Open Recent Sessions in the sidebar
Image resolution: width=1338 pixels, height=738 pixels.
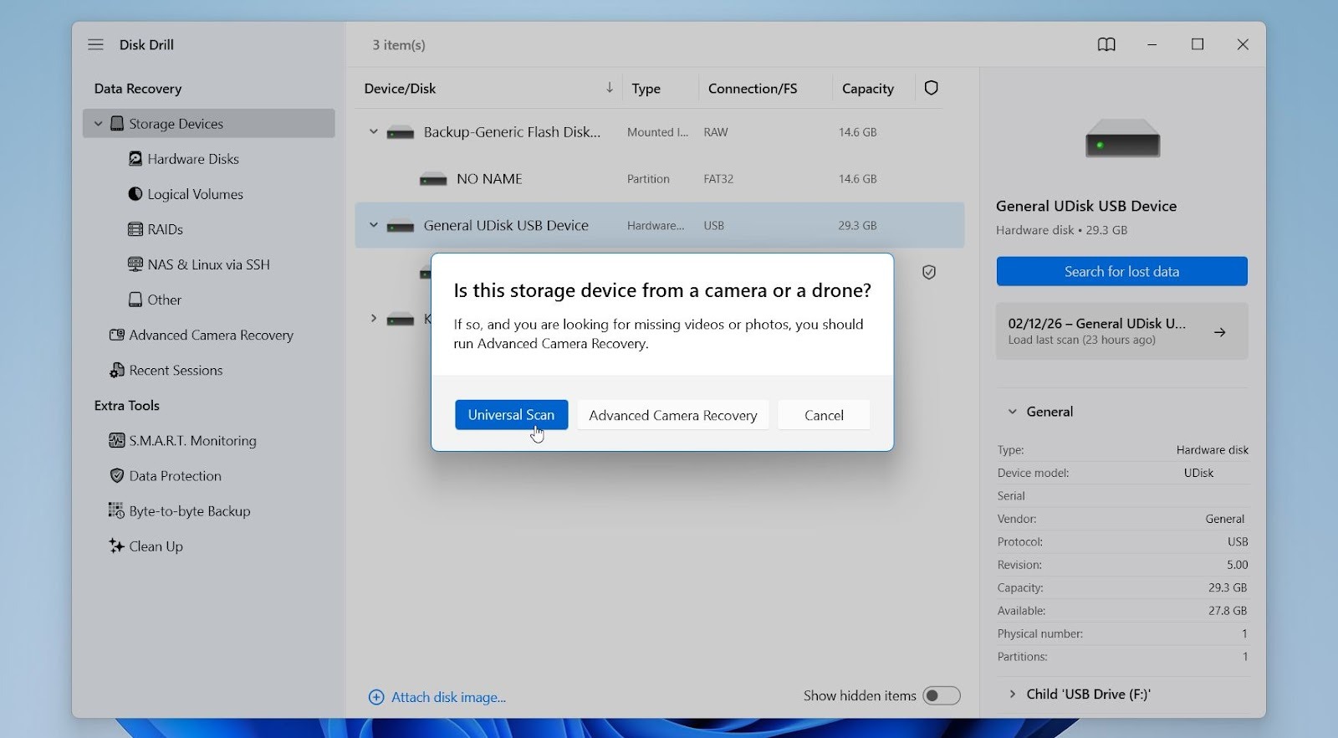[176, 370]
